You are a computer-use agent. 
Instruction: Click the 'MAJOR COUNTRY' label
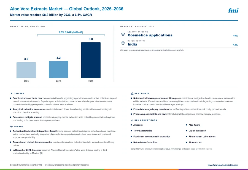coord(136,41)
